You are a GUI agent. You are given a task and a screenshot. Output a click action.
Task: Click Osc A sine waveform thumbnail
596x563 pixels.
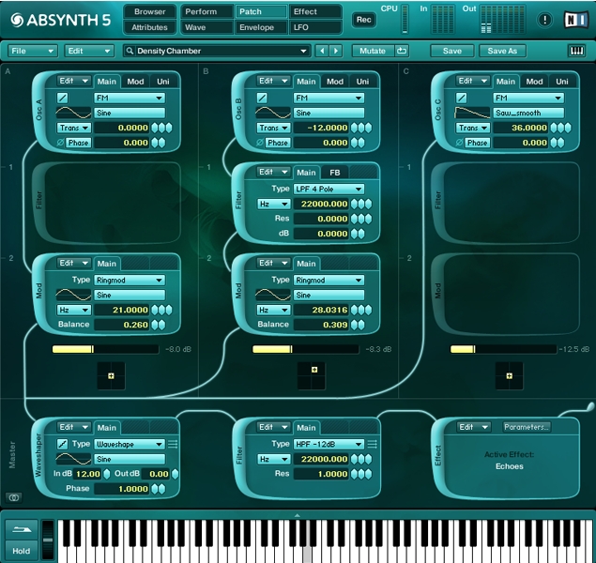73,113
